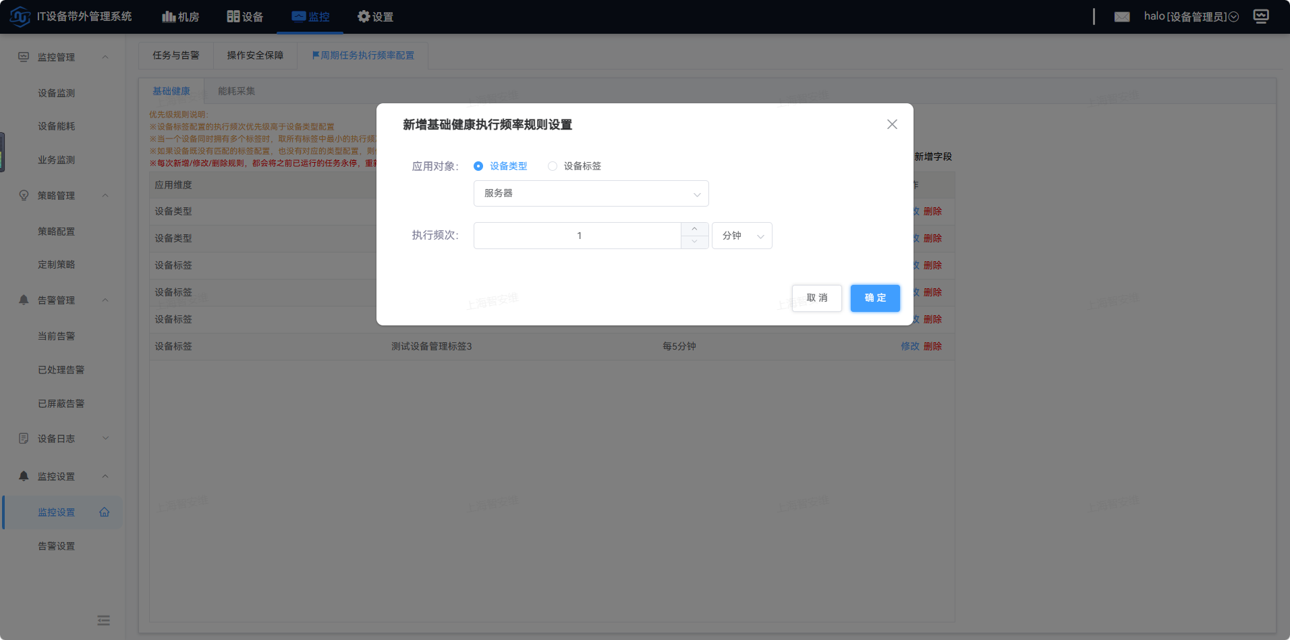Select the 设备类型 radio button

click(x=478, y=166)
